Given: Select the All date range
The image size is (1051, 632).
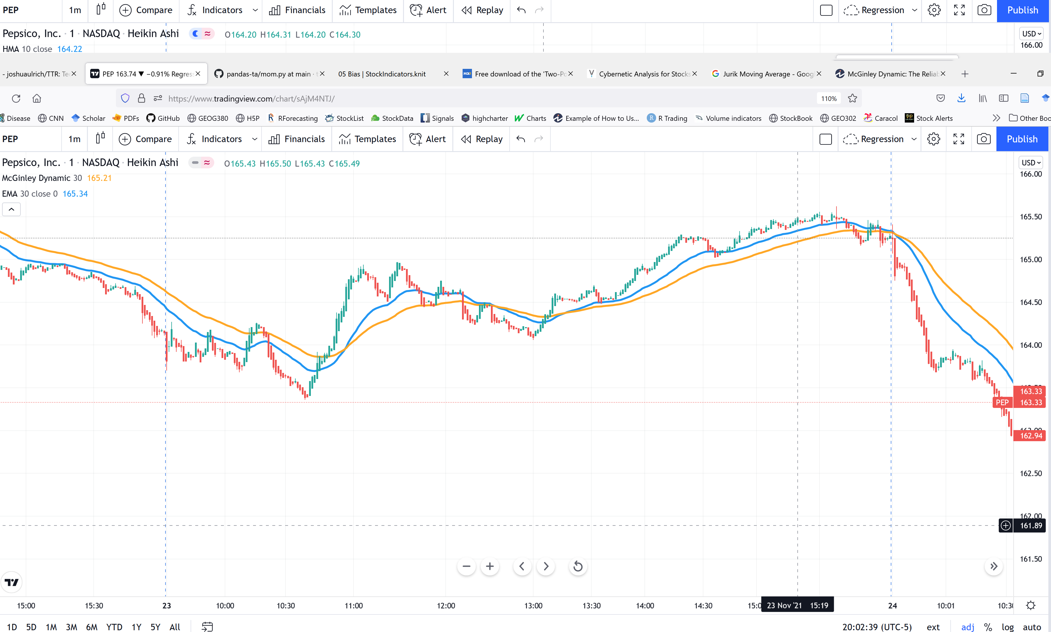Looking at the screenshot, I should [x=175, y=627].
